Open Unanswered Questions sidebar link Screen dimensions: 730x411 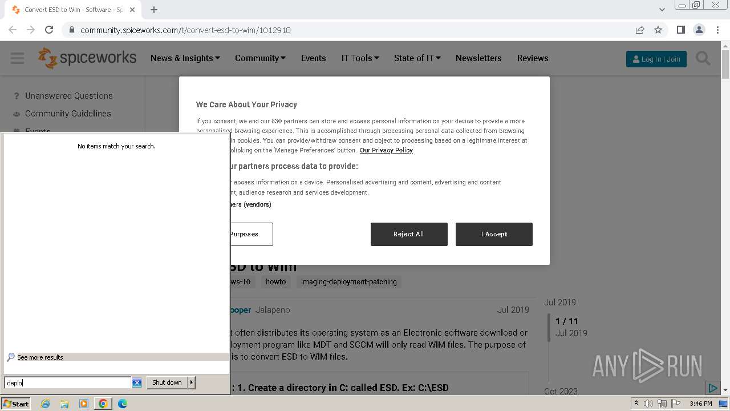pyautogui.click(x=68, y=96)
